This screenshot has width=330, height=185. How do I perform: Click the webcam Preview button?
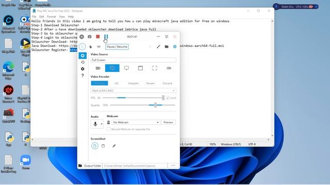coord(168,122)
